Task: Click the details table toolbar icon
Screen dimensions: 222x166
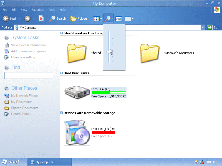Action: click(x=118, y=19)
